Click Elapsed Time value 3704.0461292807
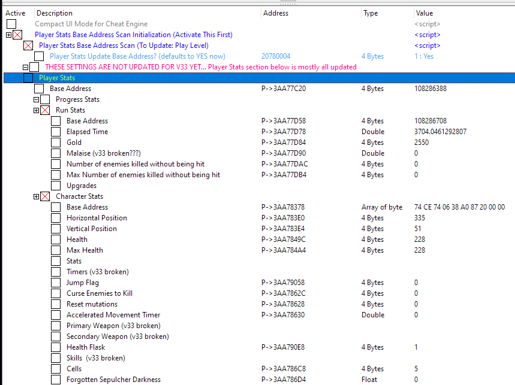 pyautogui.click(x=441, y=132)
